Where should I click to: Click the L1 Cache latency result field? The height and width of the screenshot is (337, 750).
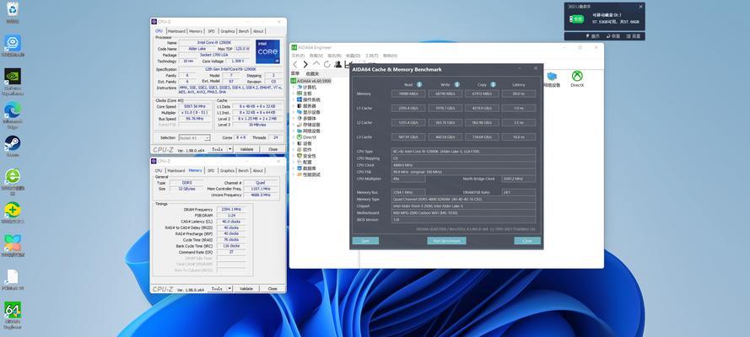click(519, 109)
